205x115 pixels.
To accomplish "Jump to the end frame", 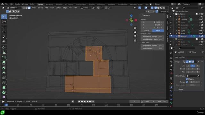I will [x=93, y=102].
